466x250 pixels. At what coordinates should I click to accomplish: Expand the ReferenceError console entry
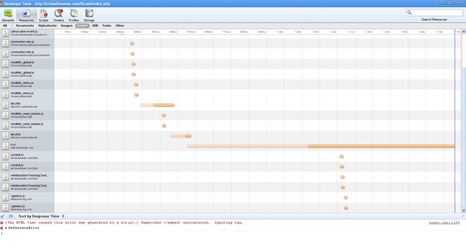[x=6, y=228]
